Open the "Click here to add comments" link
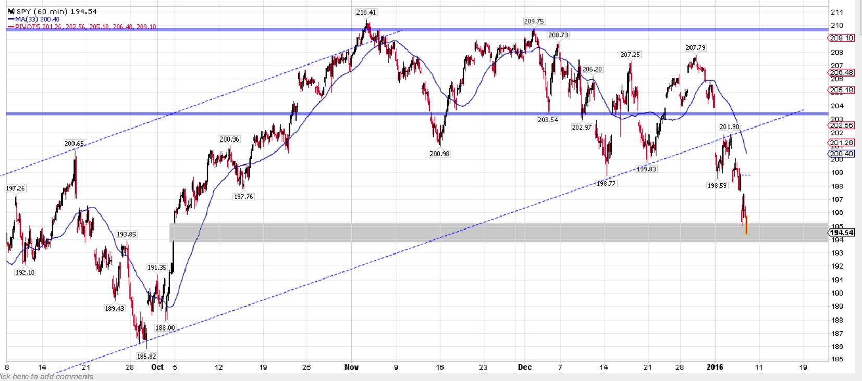 tap(46, 376)
